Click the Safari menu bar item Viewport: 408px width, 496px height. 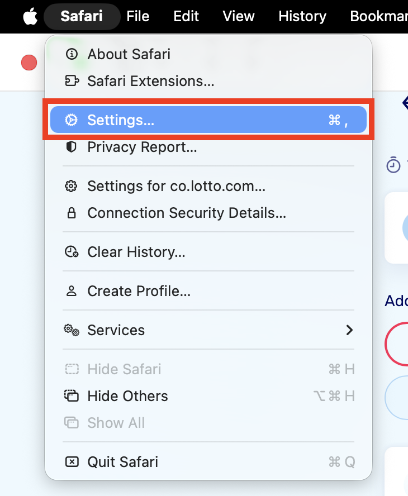(x=82, y=16)
